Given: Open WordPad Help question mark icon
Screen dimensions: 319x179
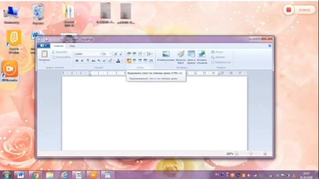Looking at the screenshot, I should coord(270,46).
